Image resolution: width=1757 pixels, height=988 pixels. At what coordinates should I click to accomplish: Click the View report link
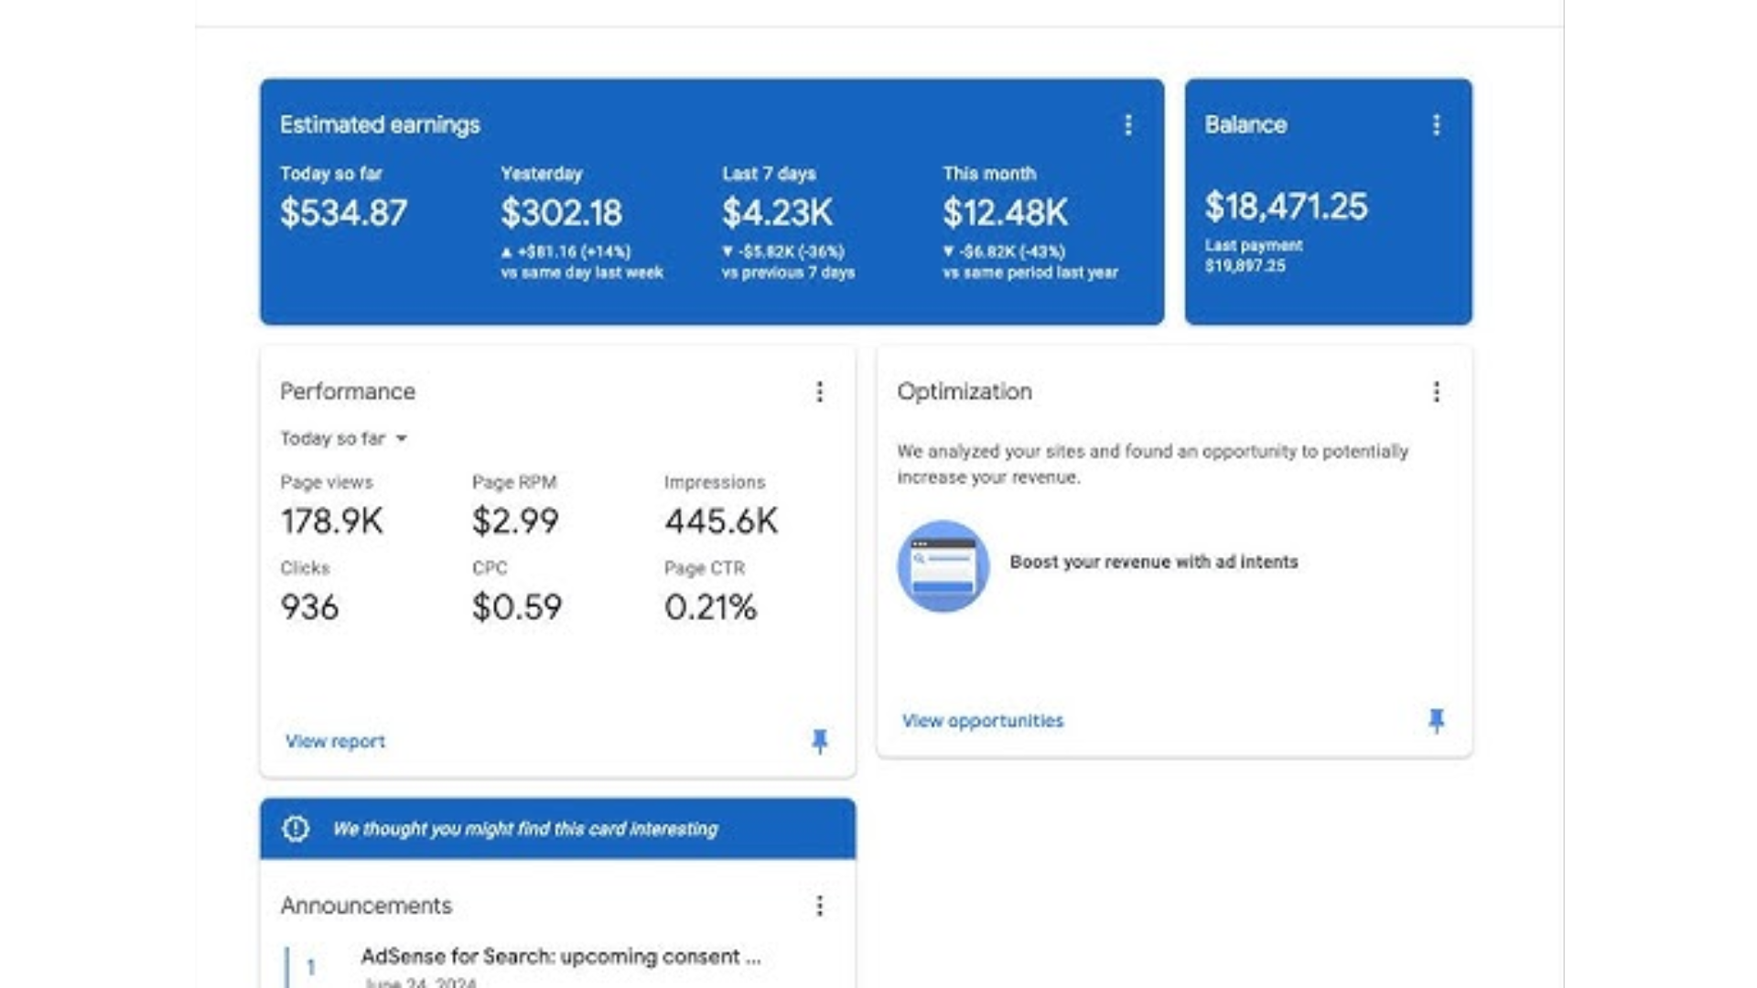[x=335, y=741]
